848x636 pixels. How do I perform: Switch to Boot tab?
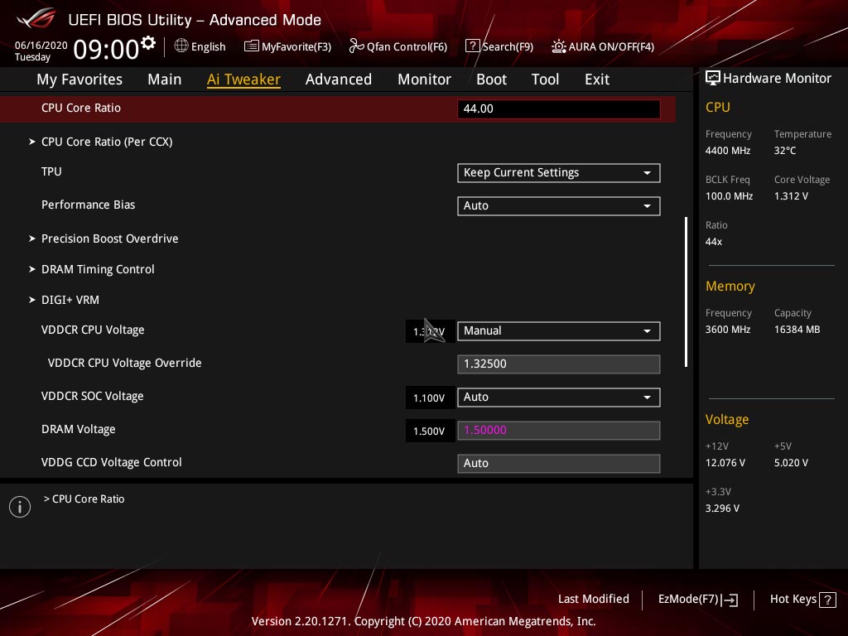tap(491, 79)
